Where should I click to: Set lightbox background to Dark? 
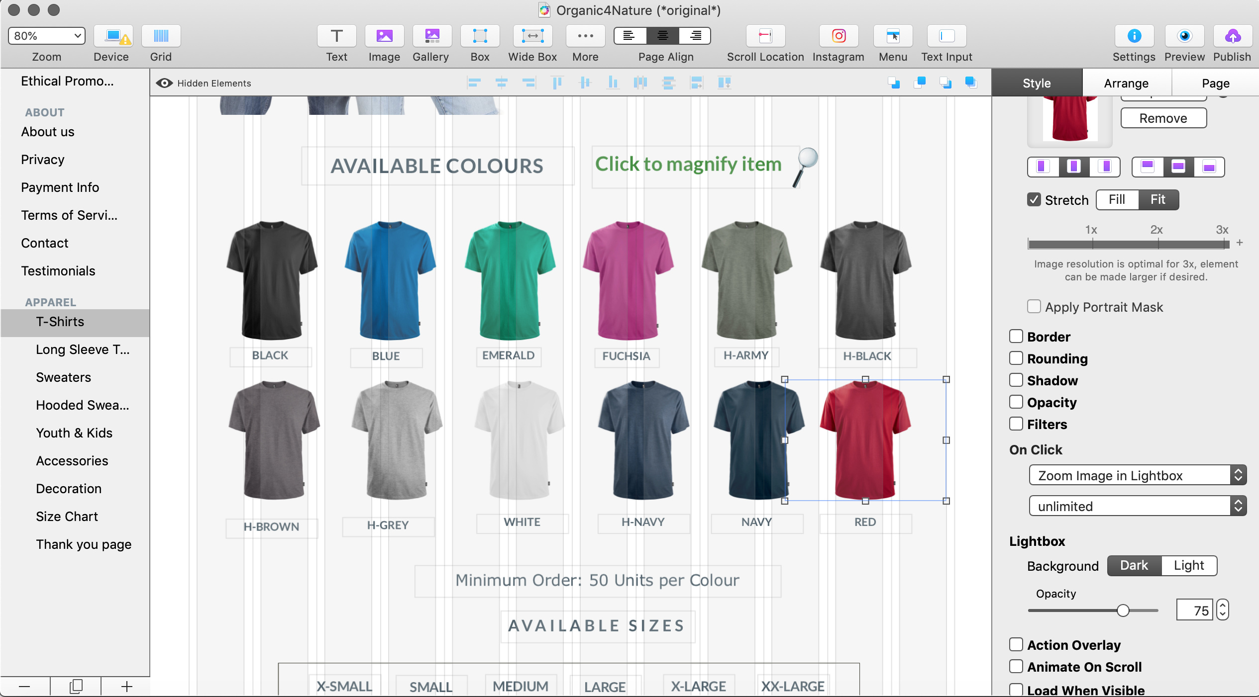click(x=1134, y=566)
